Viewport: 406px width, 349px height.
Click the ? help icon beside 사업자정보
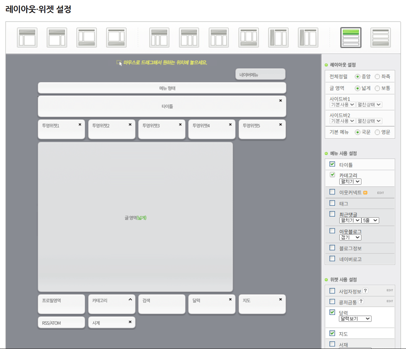366,290
